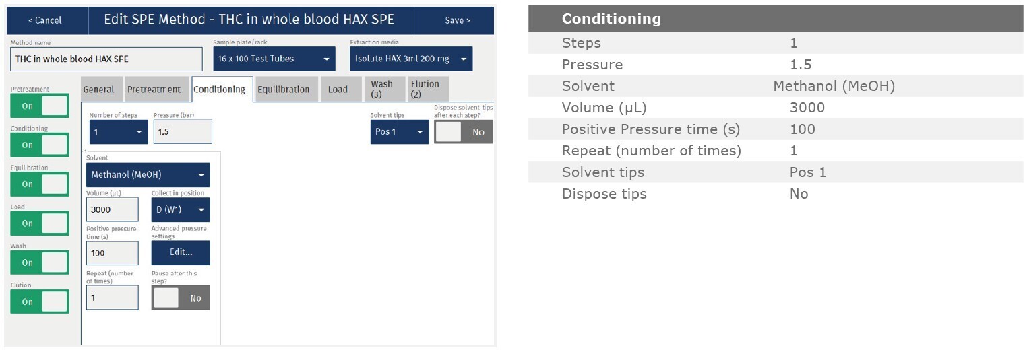Viewport: 1027px width, 352px height.
Task: Expand the Number of steps dropdown
Action: 119,132
